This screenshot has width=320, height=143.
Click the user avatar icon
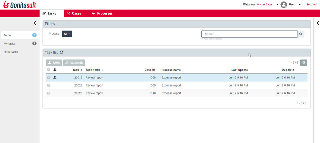click(x=284, y=5)
